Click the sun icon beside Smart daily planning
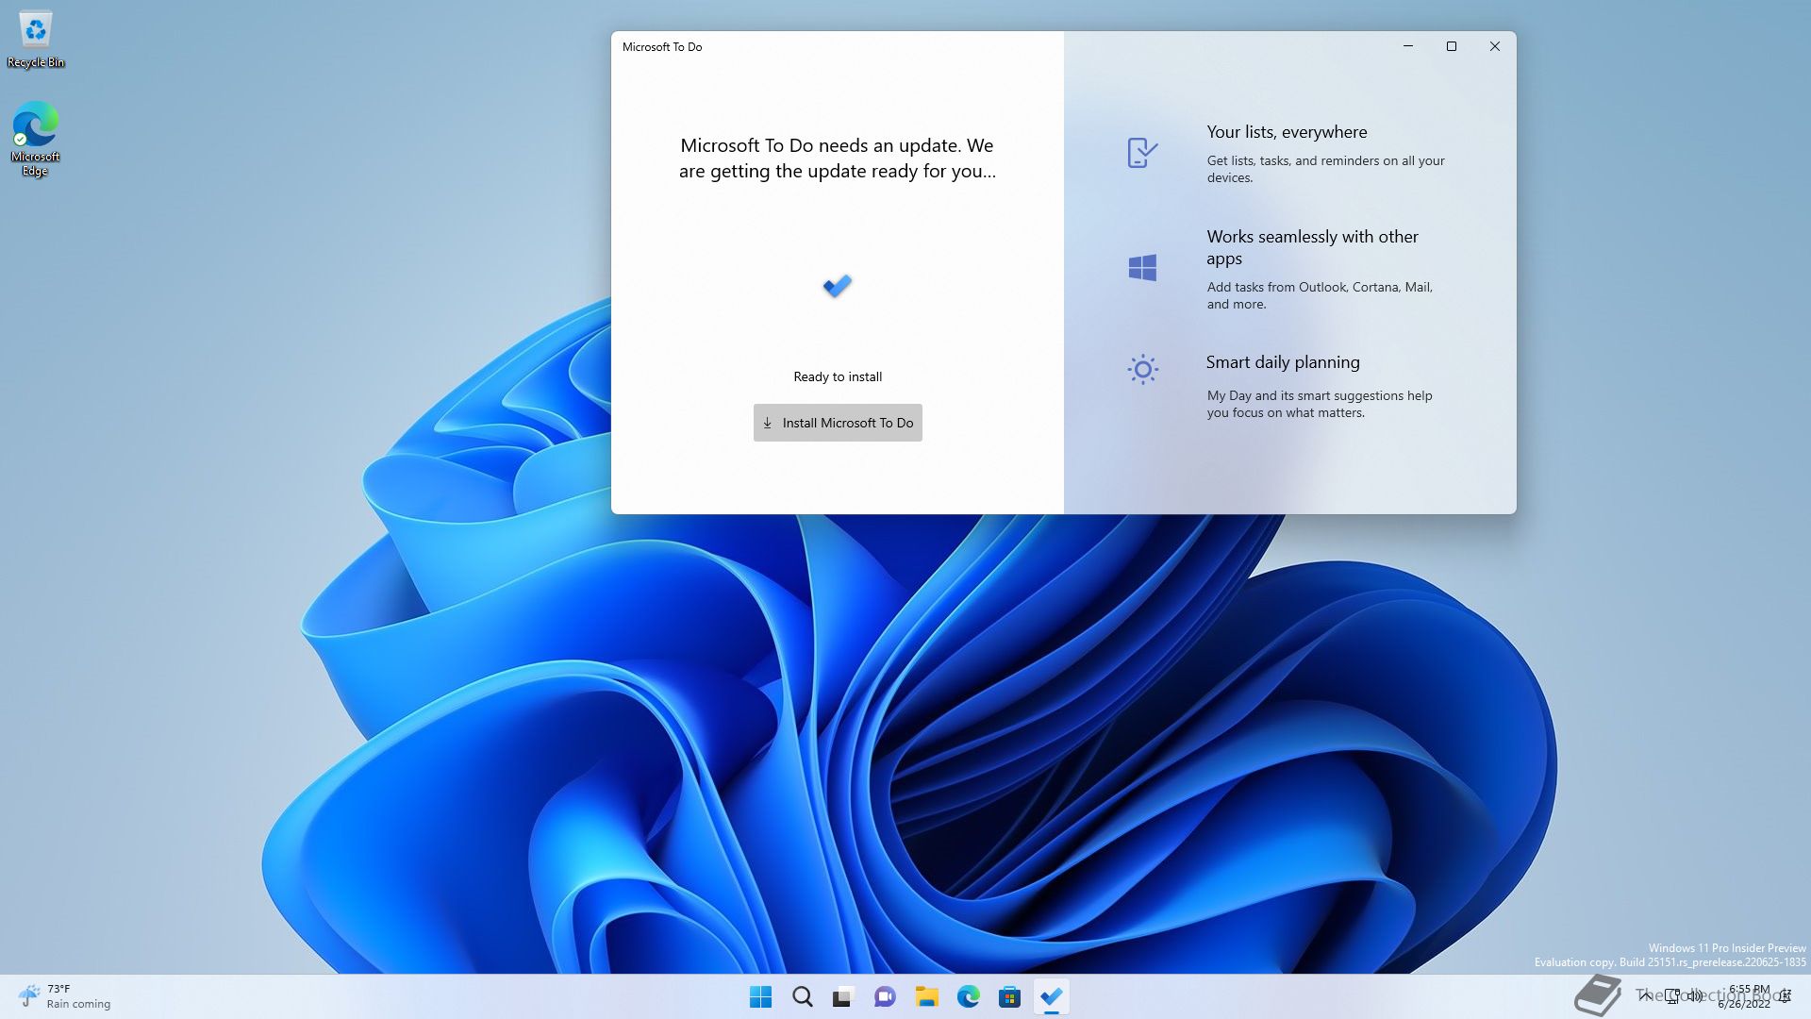The image size is (1811, 1019). [1142, 369]
